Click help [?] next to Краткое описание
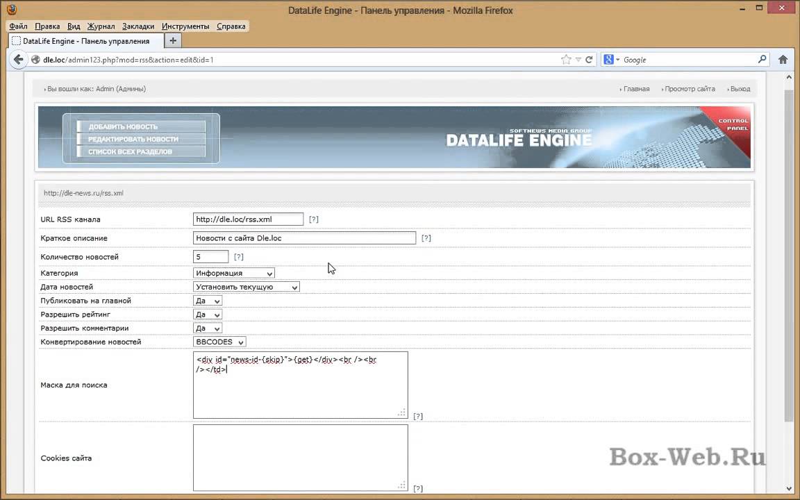800x500 pixels. [426, 237]
